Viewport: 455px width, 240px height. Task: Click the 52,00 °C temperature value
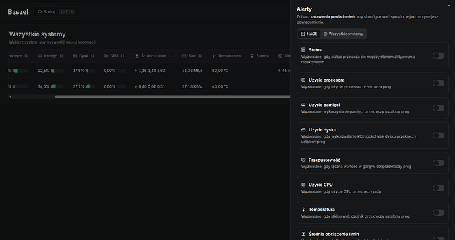[220, 71]
